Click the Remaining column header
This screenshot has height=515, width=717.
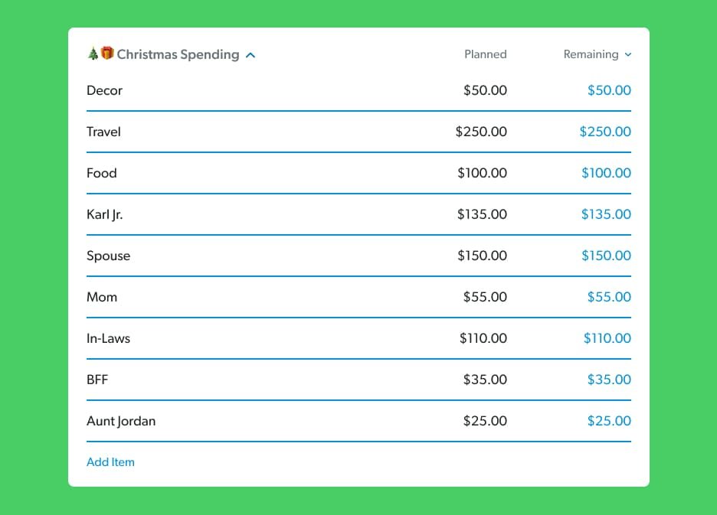pyautogui.click(x=590, y=54)
